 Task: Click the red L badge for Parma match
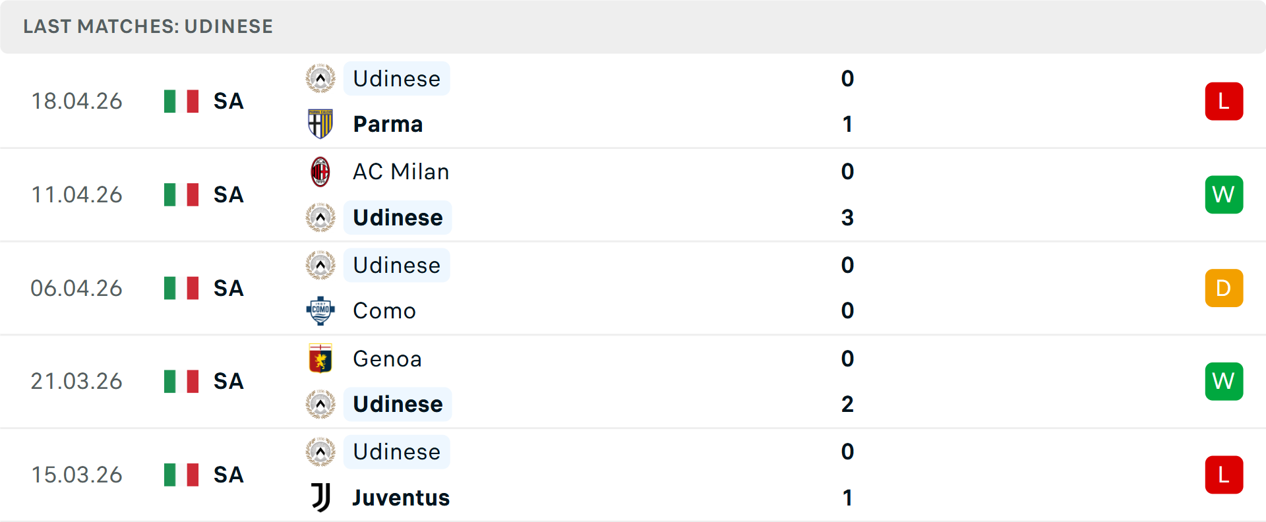(1224, 101)
